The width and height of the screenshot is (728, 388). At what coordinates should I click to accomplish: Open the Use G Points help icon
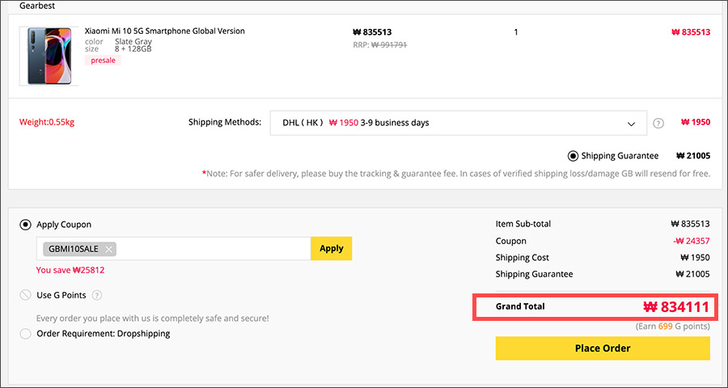(96, 295)
